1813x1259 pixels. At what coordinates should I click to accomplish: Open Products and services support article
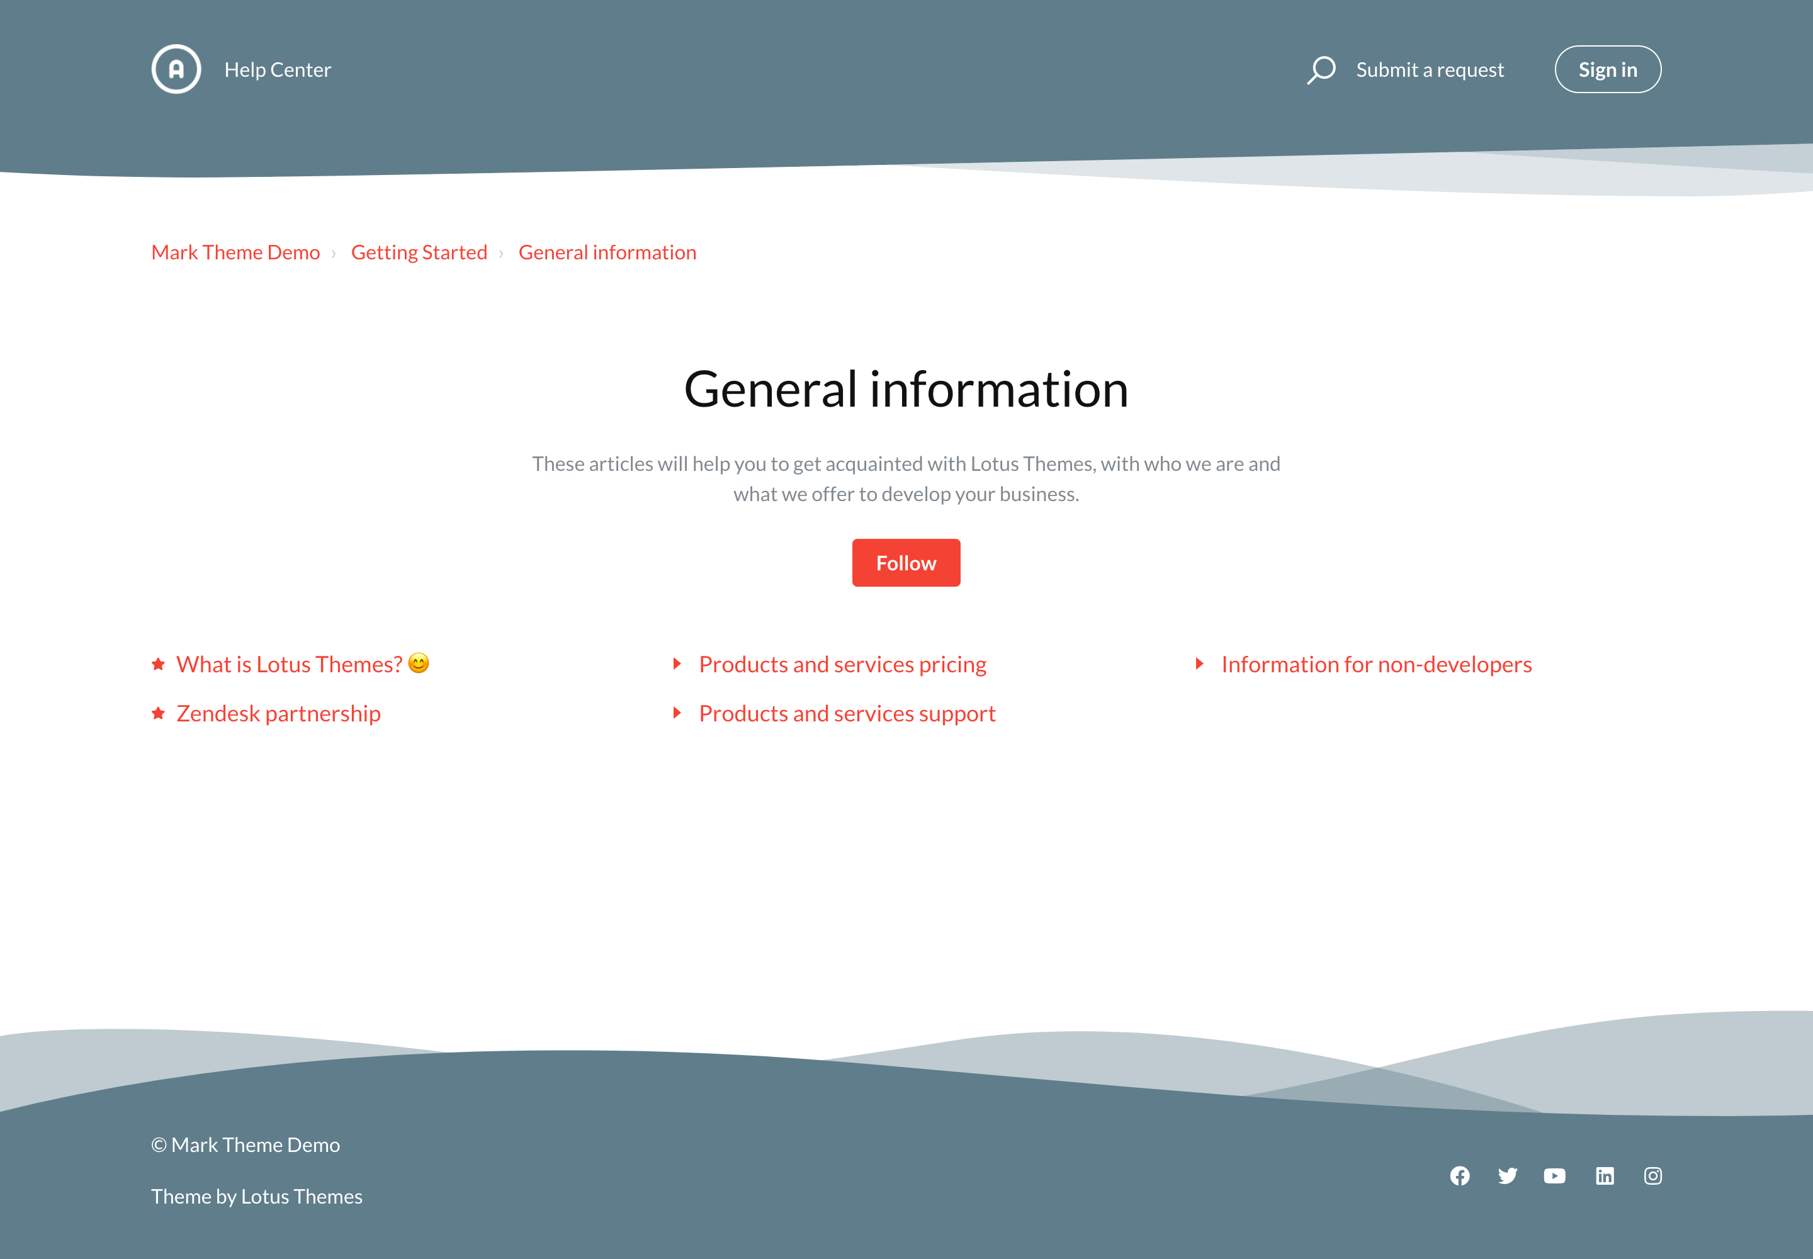[x=847, y=713]
